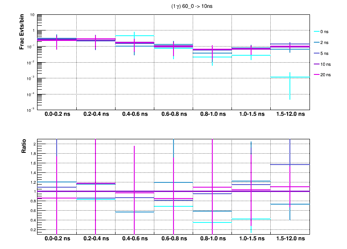The width and height of the screenshot is (347, 249).
Task: Click the cyan low point in upper 1.5-12.0 bin
Action: point(290,77)
